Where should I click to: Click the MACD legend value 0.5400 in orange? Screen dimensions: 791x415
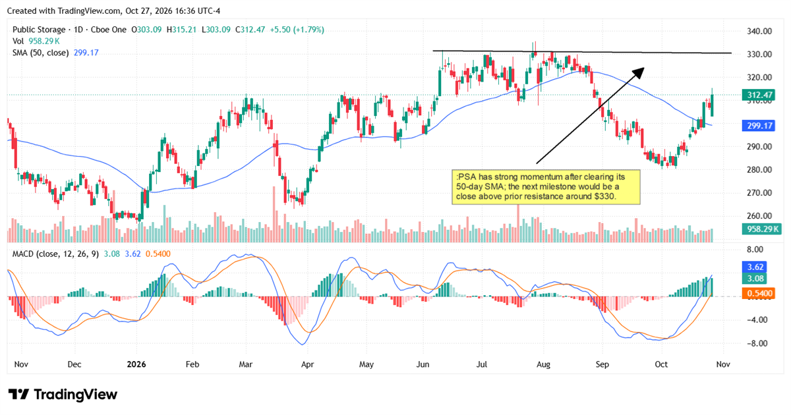click(157, 254)
